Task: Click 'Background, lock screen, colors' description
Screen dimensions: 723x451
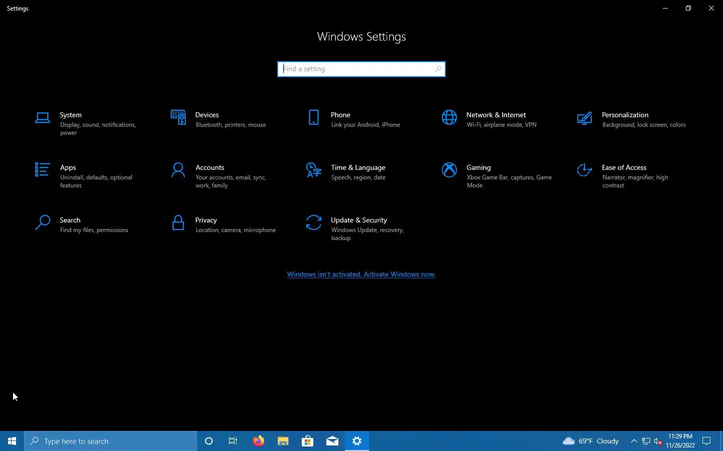Action: click(644, 125)
